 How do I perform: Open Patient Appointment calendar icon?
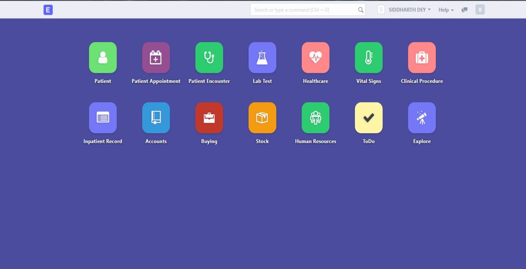156,58
